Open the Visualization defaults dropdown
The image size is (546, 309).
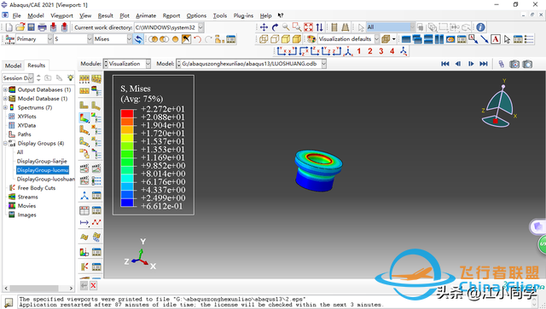(x=348, y=39)
